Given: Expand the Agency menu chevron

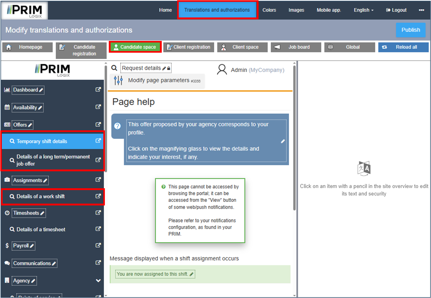Looking at the screenshot, I should [x=98, y=281].
